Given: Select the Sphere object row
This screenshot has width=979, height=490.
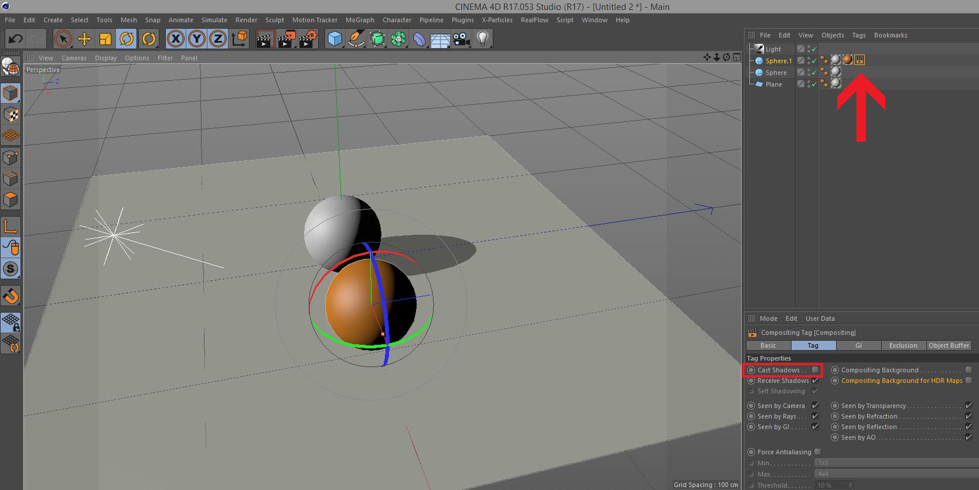Looking at the screenshot, I should pyautogui.click(x=776, y=73).
